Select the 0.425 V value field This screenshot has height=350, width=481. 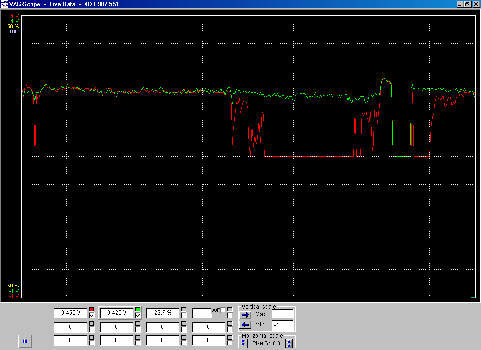[117, 312]
